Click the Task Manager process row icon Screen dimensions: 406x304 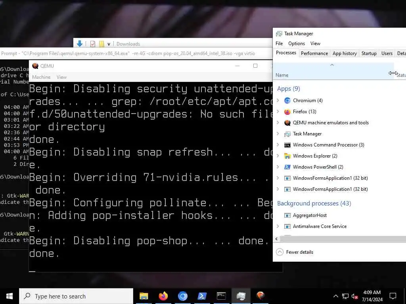(x=287, y=134)
